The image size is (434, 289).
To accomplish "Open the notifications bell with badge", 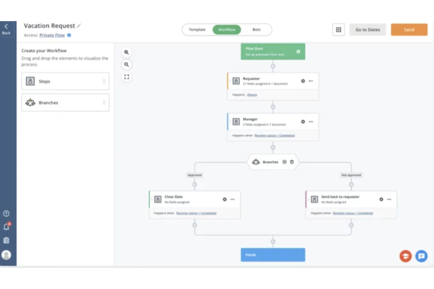I will click(6, 226).
